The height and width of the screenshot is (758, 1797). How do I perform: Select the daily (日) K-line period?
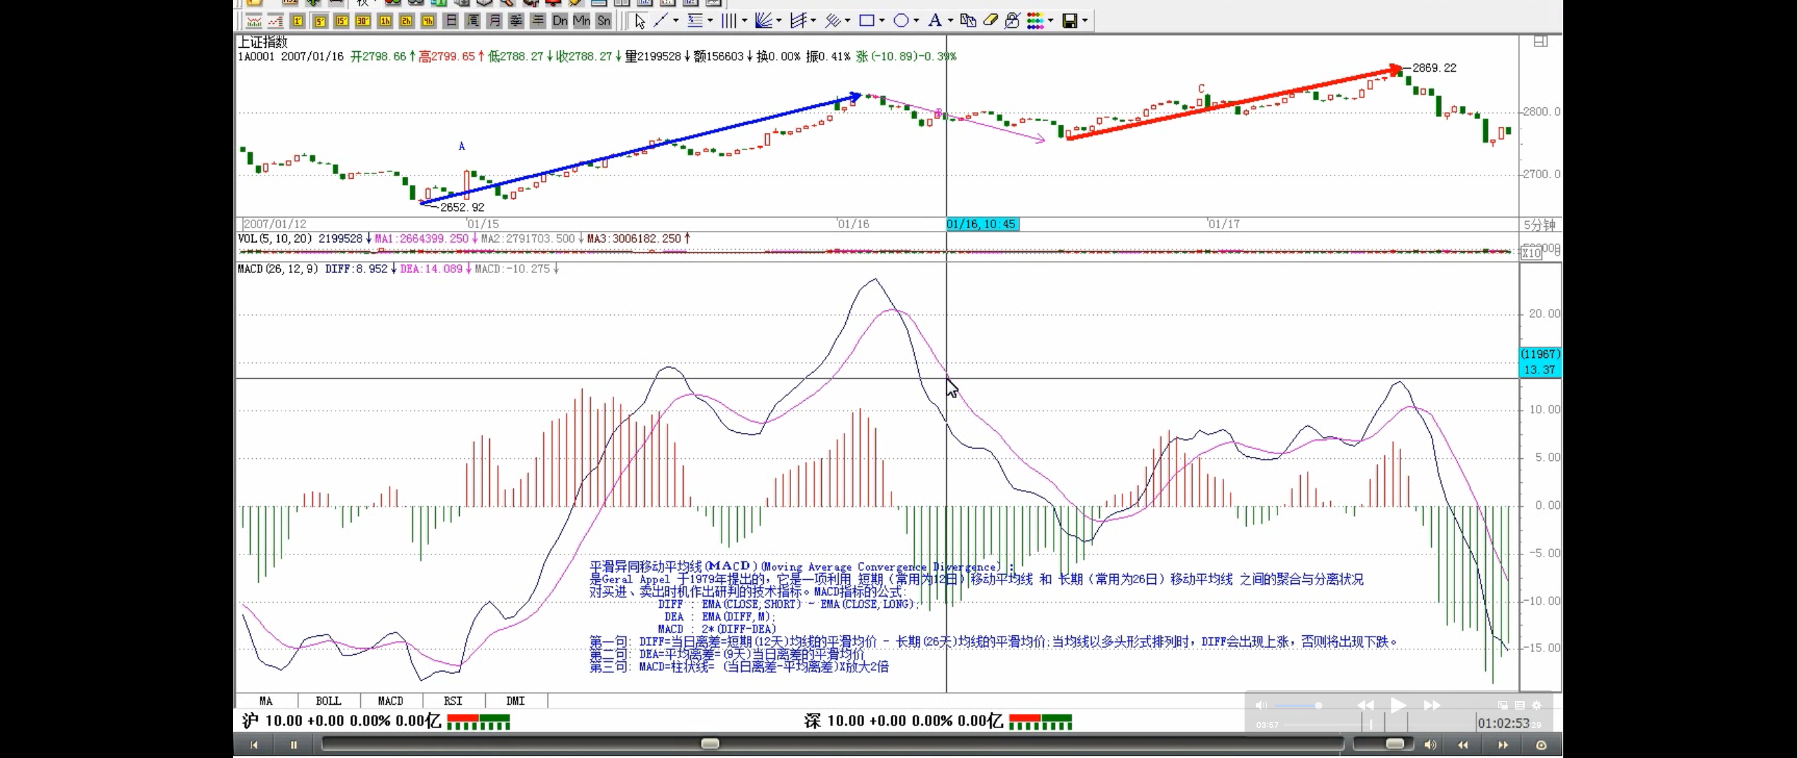point(451,21)
